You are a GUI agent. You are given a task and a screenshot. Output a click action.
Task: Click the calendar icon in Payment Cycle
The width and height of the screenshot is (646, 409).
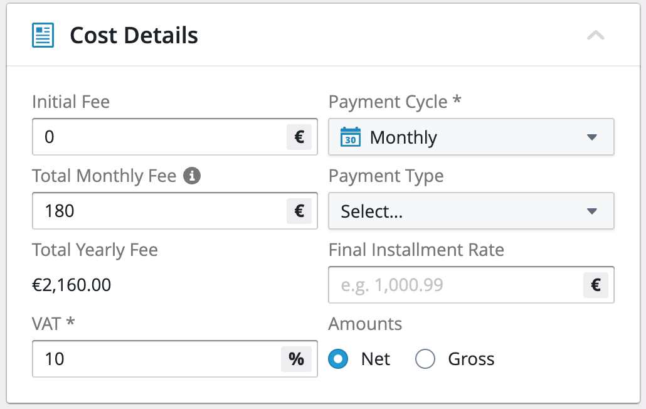(351, 137)
